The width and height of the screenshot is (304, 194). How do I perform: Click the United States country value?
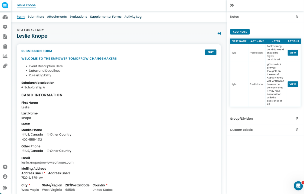[x=102, y=190]
